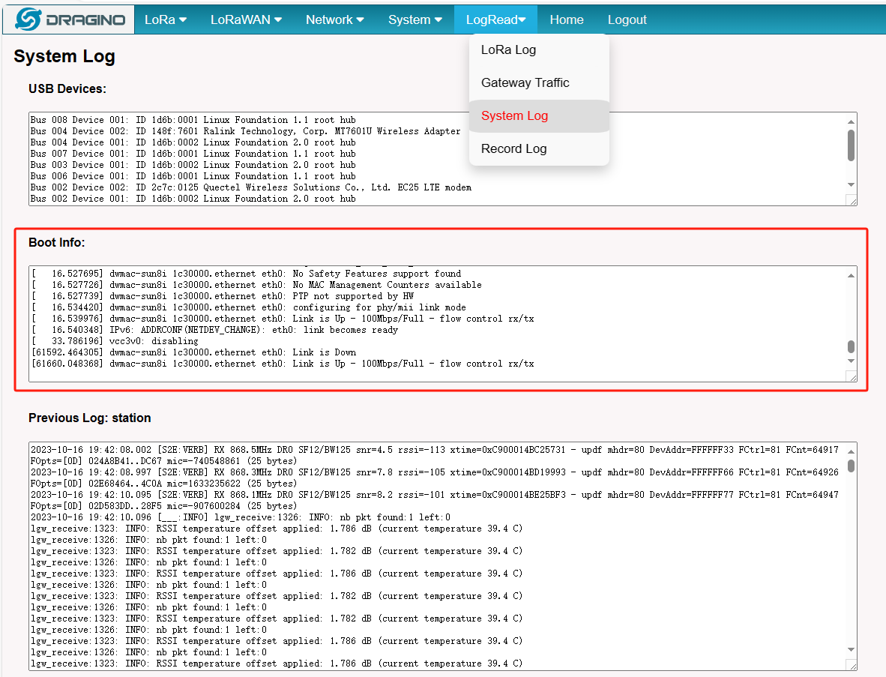Click the 'mic=1633235622 (25 bytes)' line
Viewport: 886px width, 677px height.
coord(164,484)
